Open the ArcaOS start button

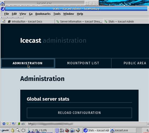coord(5,130)
